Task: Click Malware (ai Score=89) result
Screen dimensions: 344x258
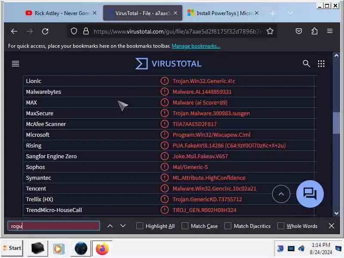Action: tap(200, 102)
